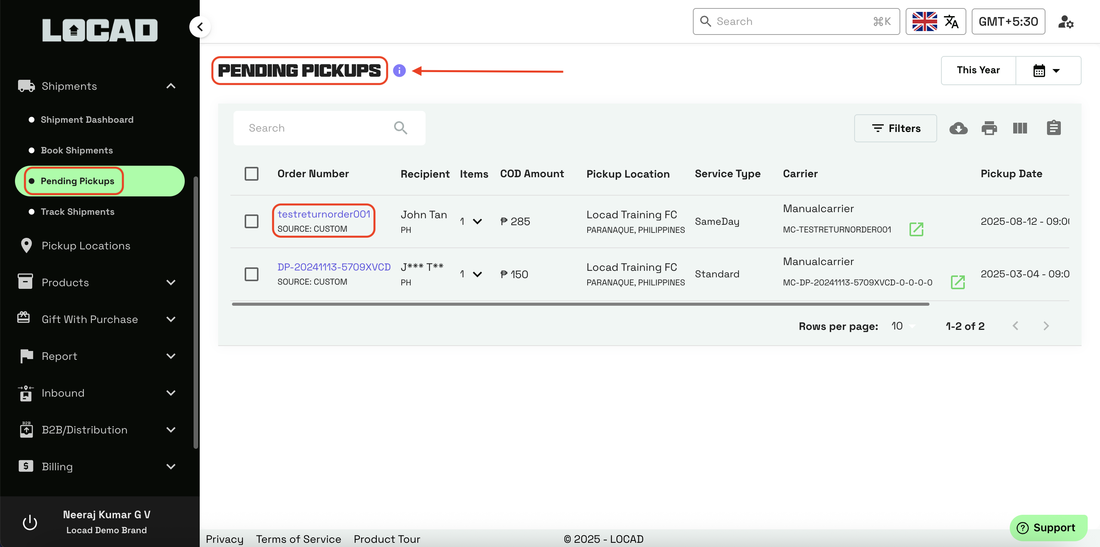The height and width of the screenshot is (547, 1100).
Task: Open external link icon for MC-TESTRETURNORDER001
Action: 916,229
